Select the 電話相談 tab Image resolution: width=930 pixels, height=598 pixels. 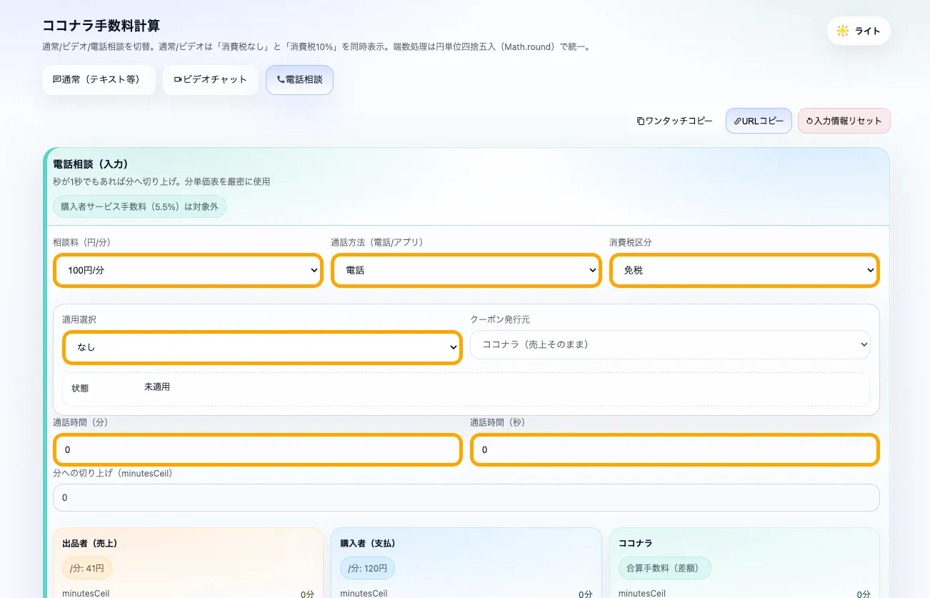point(299,80)
